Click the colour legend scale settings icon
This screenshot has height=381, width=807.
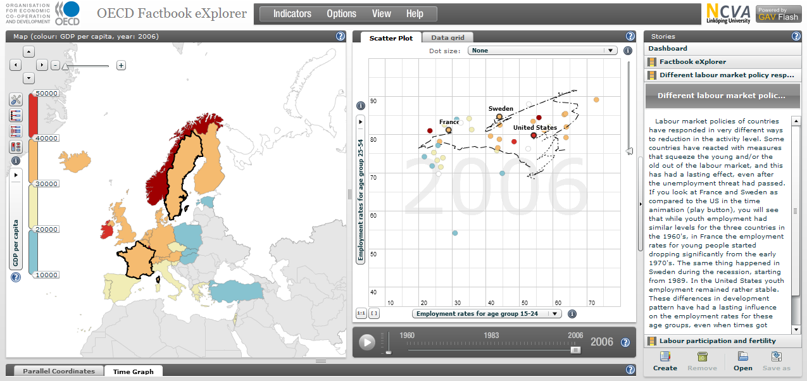(16, 115)
